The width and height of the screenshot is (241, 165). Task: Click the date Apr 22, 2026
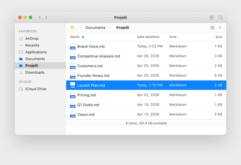(x=148, y=95)
